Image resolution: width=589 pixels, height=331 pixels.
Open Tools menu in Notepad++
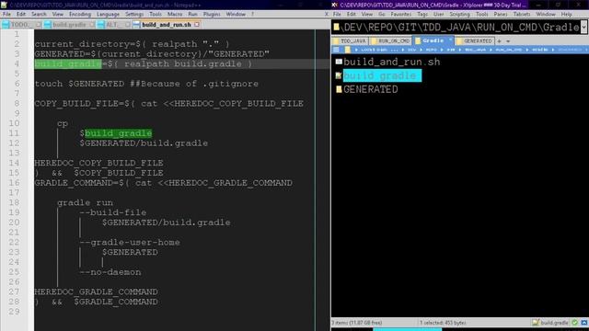click(156, 15)
